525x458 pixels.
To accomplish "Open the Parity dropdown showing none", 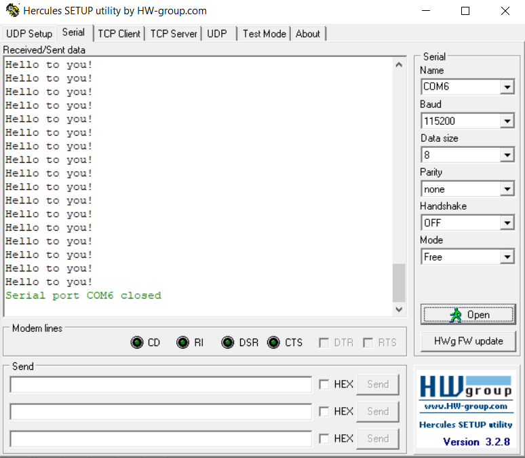I will [507, 189].
